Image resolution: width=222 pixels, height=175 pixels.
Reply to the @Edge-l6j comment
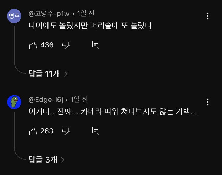[96, 131]
